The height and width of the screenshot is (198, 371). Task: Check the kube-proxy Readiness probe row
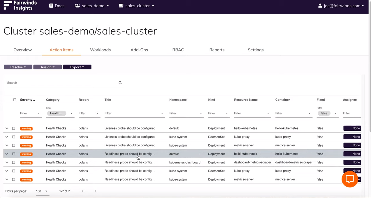[14, 171]
